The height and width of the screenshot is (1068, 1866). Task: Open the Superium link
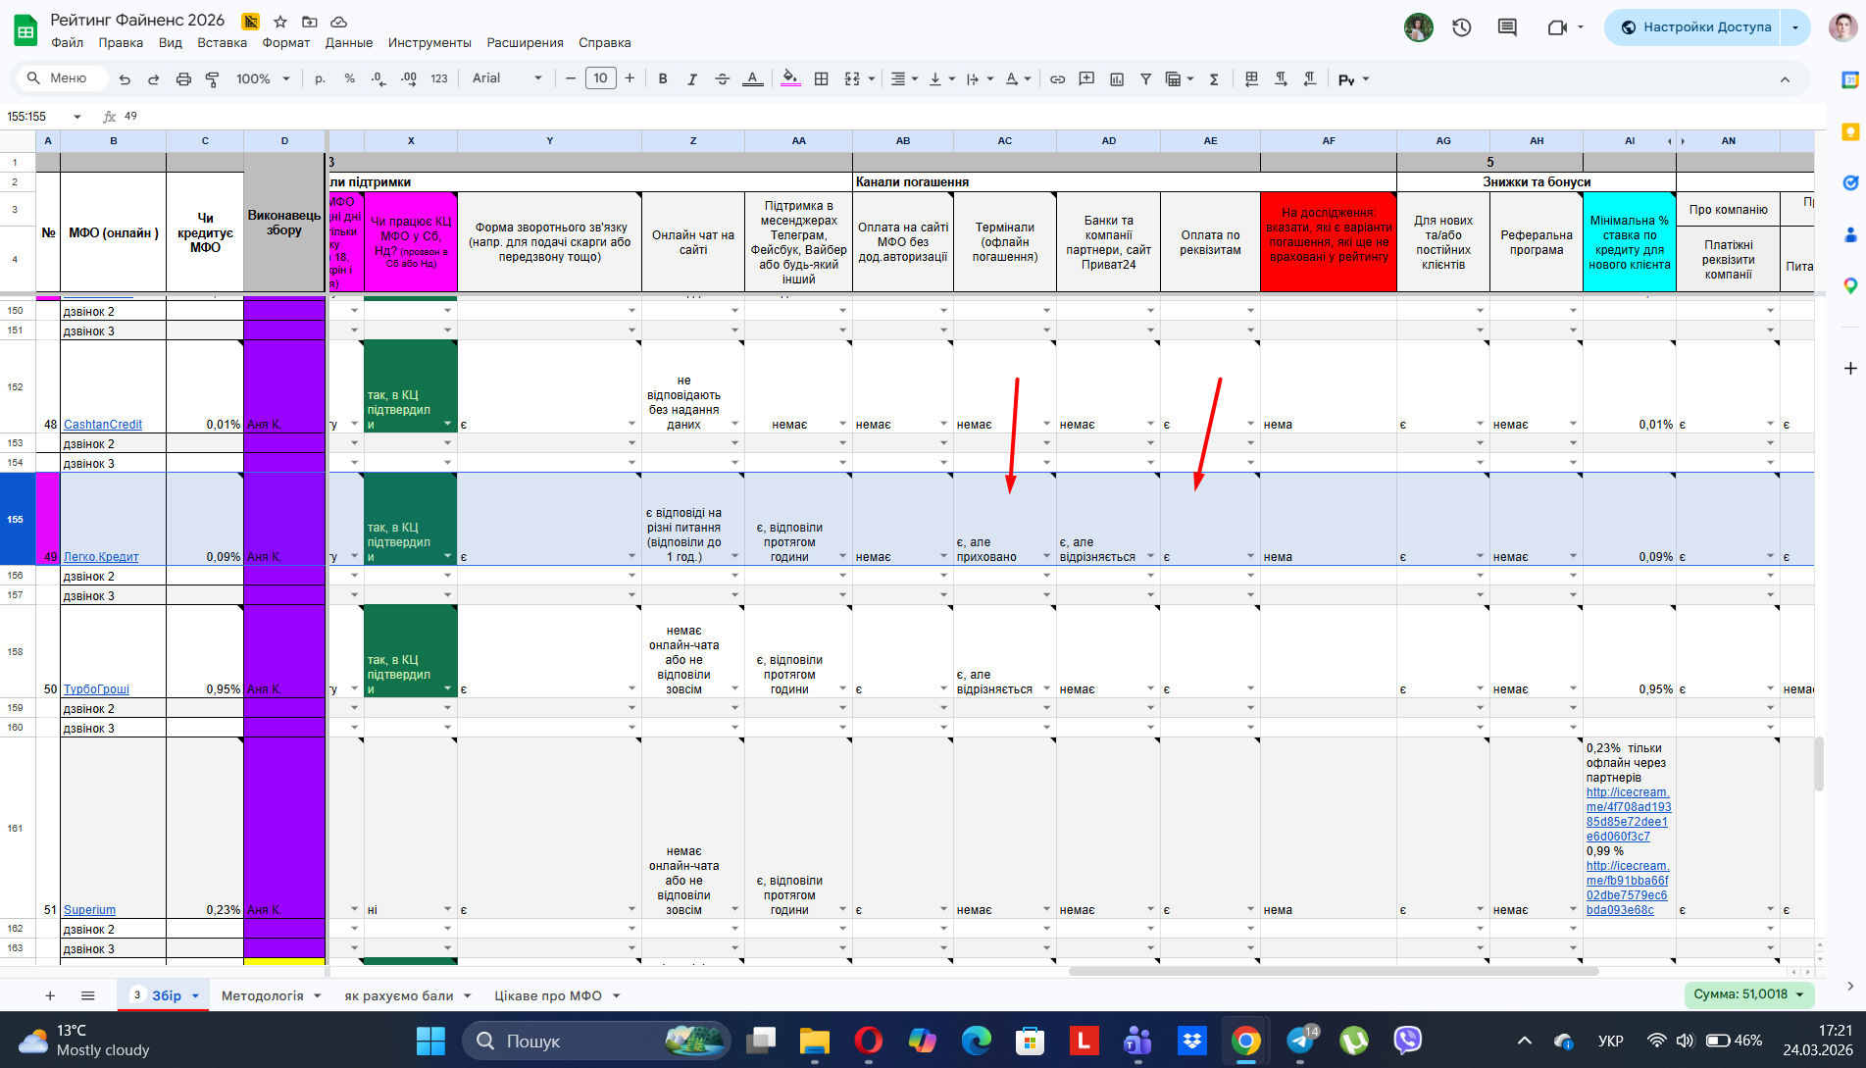89,910
